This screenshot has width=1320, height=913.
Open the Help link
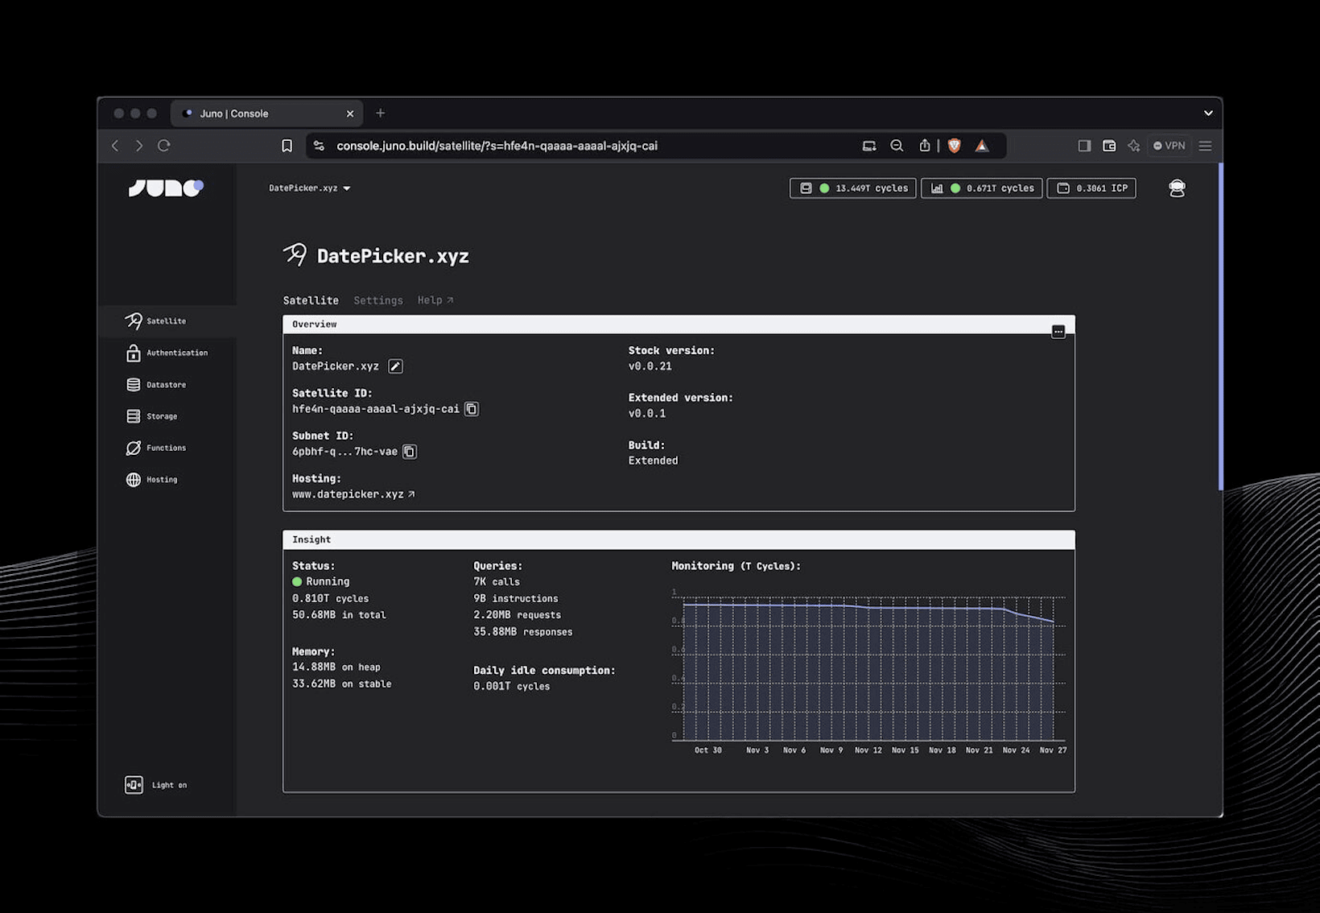tap(435, 300)
